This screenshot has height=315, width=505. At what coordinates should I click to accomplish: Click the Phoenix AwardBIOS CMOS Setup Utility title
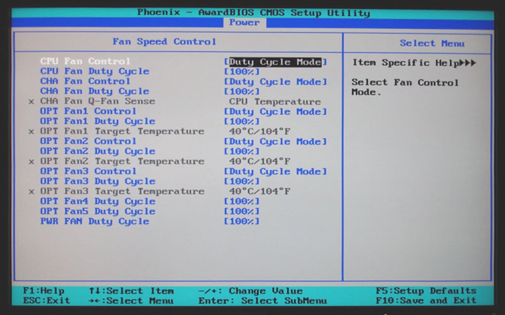click(x=253, y=13)
